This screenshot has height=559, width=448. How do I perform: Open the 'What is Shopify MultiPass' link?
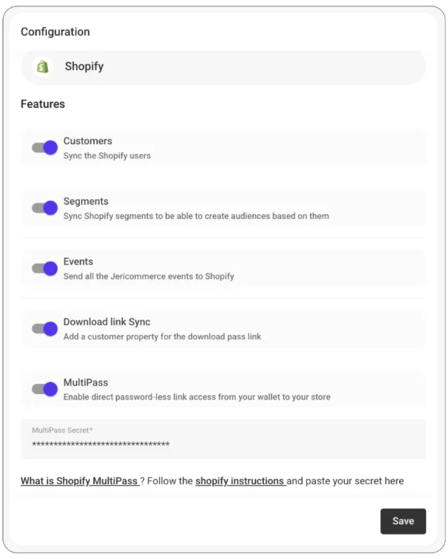coord(79,481)
